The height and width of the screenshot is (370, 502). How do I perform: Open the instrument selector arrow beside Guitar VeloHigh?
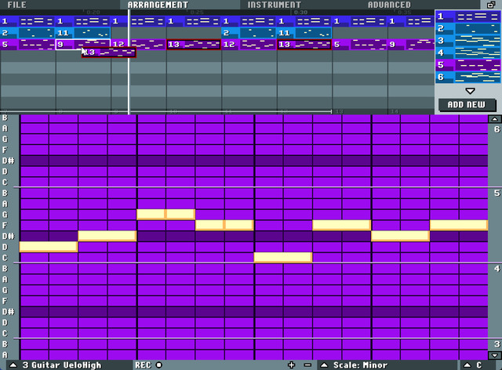coord(13,365)
